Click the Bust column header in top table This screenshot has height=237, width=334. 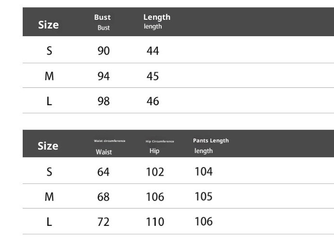pyautogui.click(x=103, y=22)
